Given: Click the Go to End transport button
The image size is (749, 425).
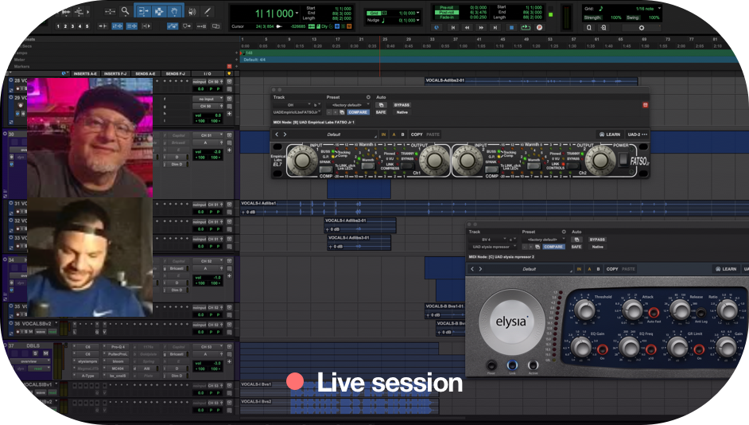Looking at the screenshot, I should click(495, 28).
